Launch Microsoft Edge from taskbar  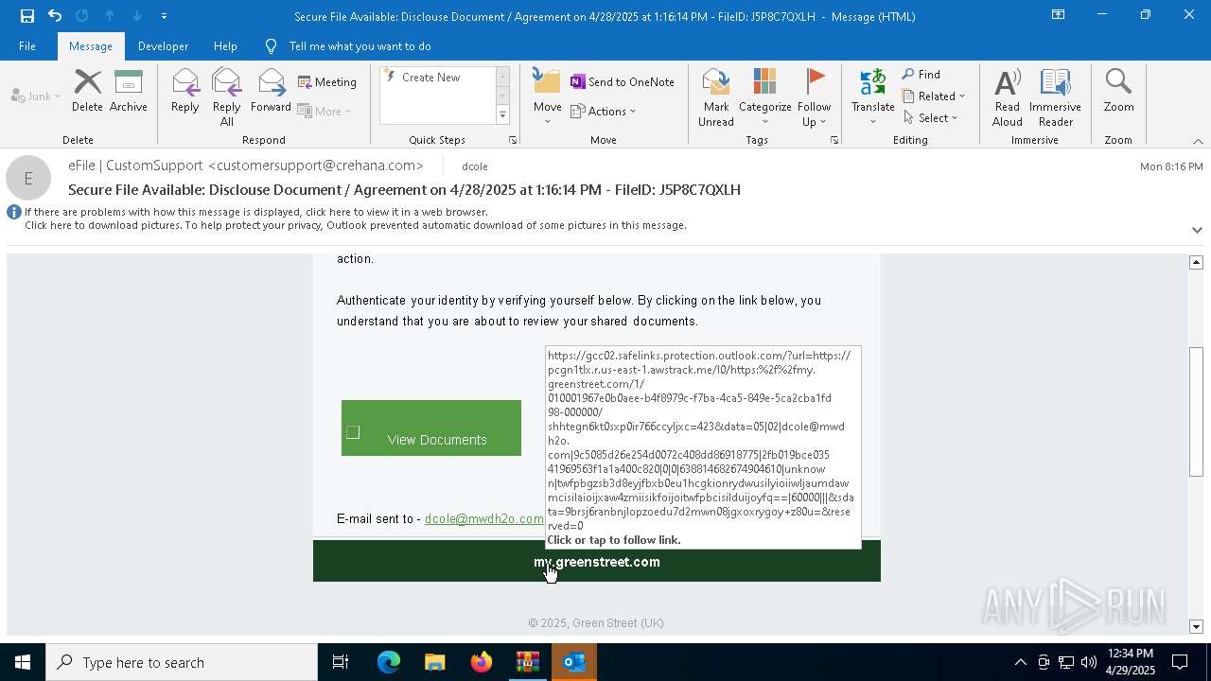click(x=388, y=662)
